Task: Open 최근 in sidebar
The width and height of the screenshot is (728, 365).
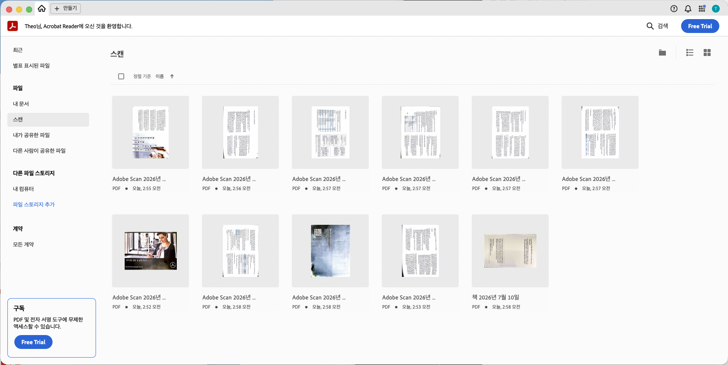Action: [x=48, y=50]
